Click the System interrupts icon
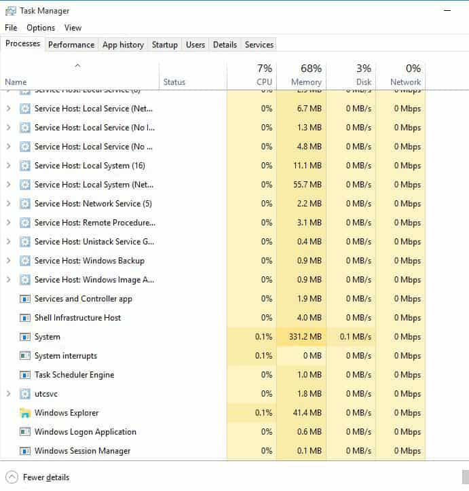The image size is (469, 491). 24,356
